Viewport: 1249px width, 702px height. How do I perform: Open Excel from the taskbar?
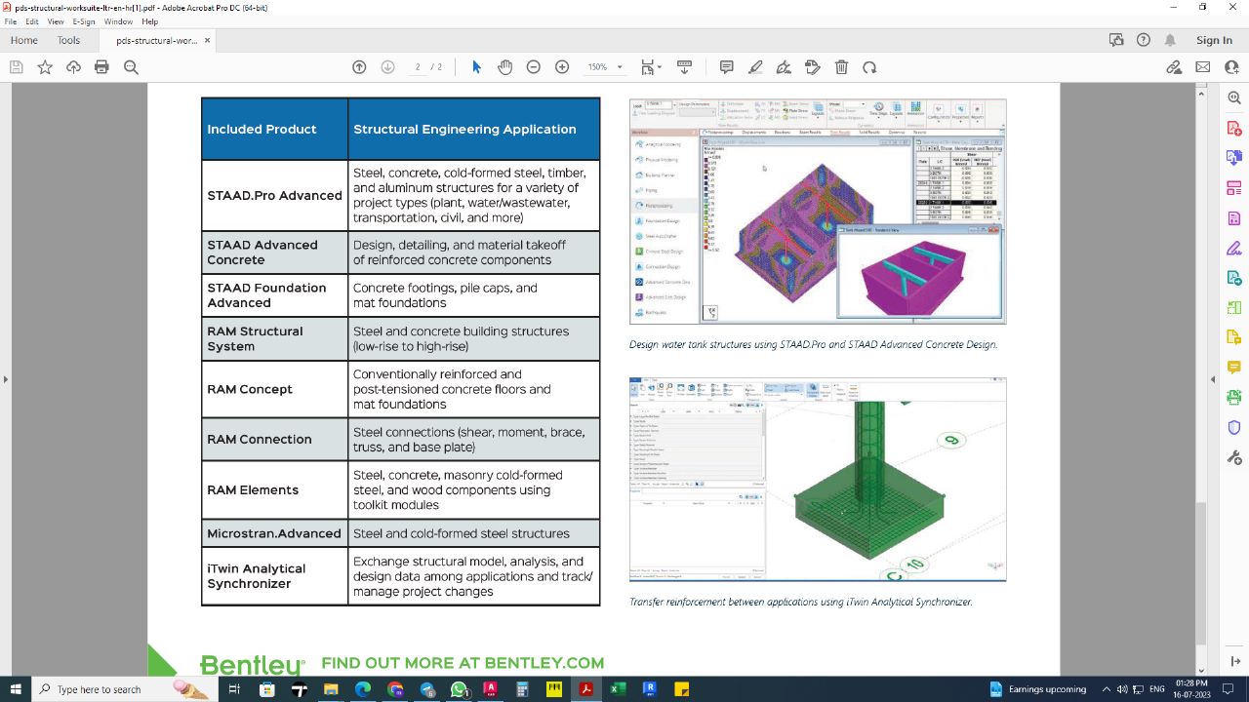(x=618, y=689)
